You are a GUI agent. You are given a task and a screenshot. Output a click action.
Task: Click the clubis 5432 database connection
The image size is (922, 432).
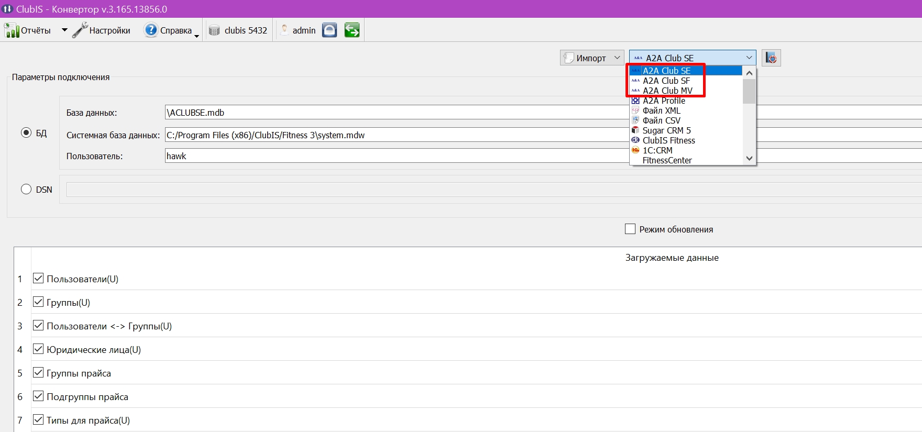click(238, 30)
